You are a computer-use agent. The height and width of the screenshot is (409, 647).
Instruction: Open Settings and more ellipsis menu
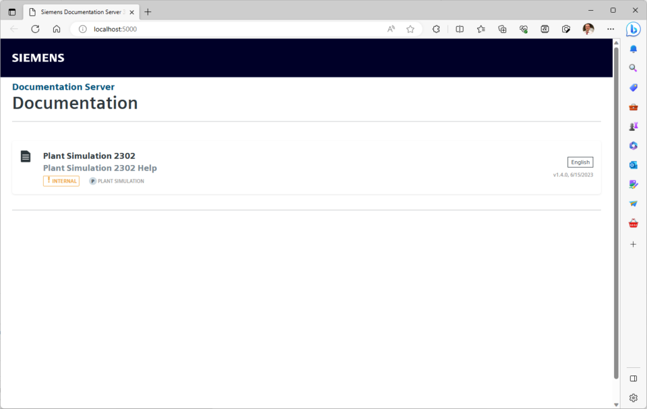[610, 29]
